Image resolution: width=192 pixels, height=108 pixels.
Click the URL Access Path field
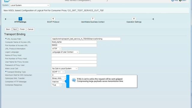pos(86,39)
